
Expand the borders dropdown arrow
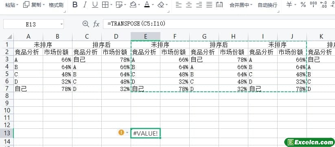(x=111, y=5)
